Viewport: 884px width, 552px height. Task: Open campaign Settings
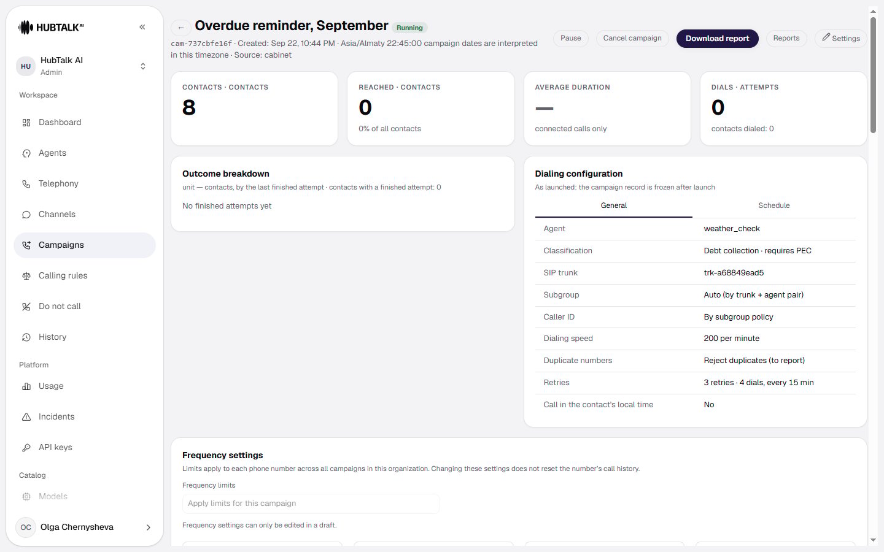click(841, 38)
